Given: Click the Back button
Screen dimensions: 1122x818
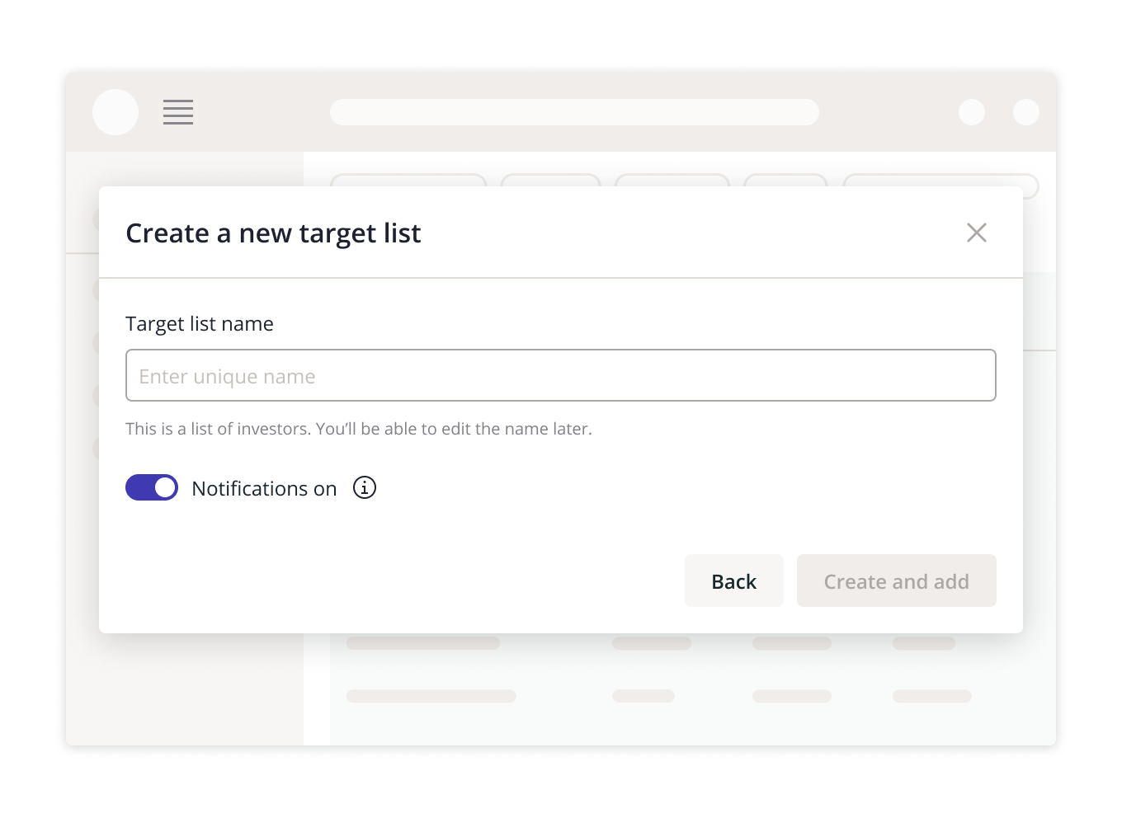Looking at the screenshot, I should (x=733, y=581).
